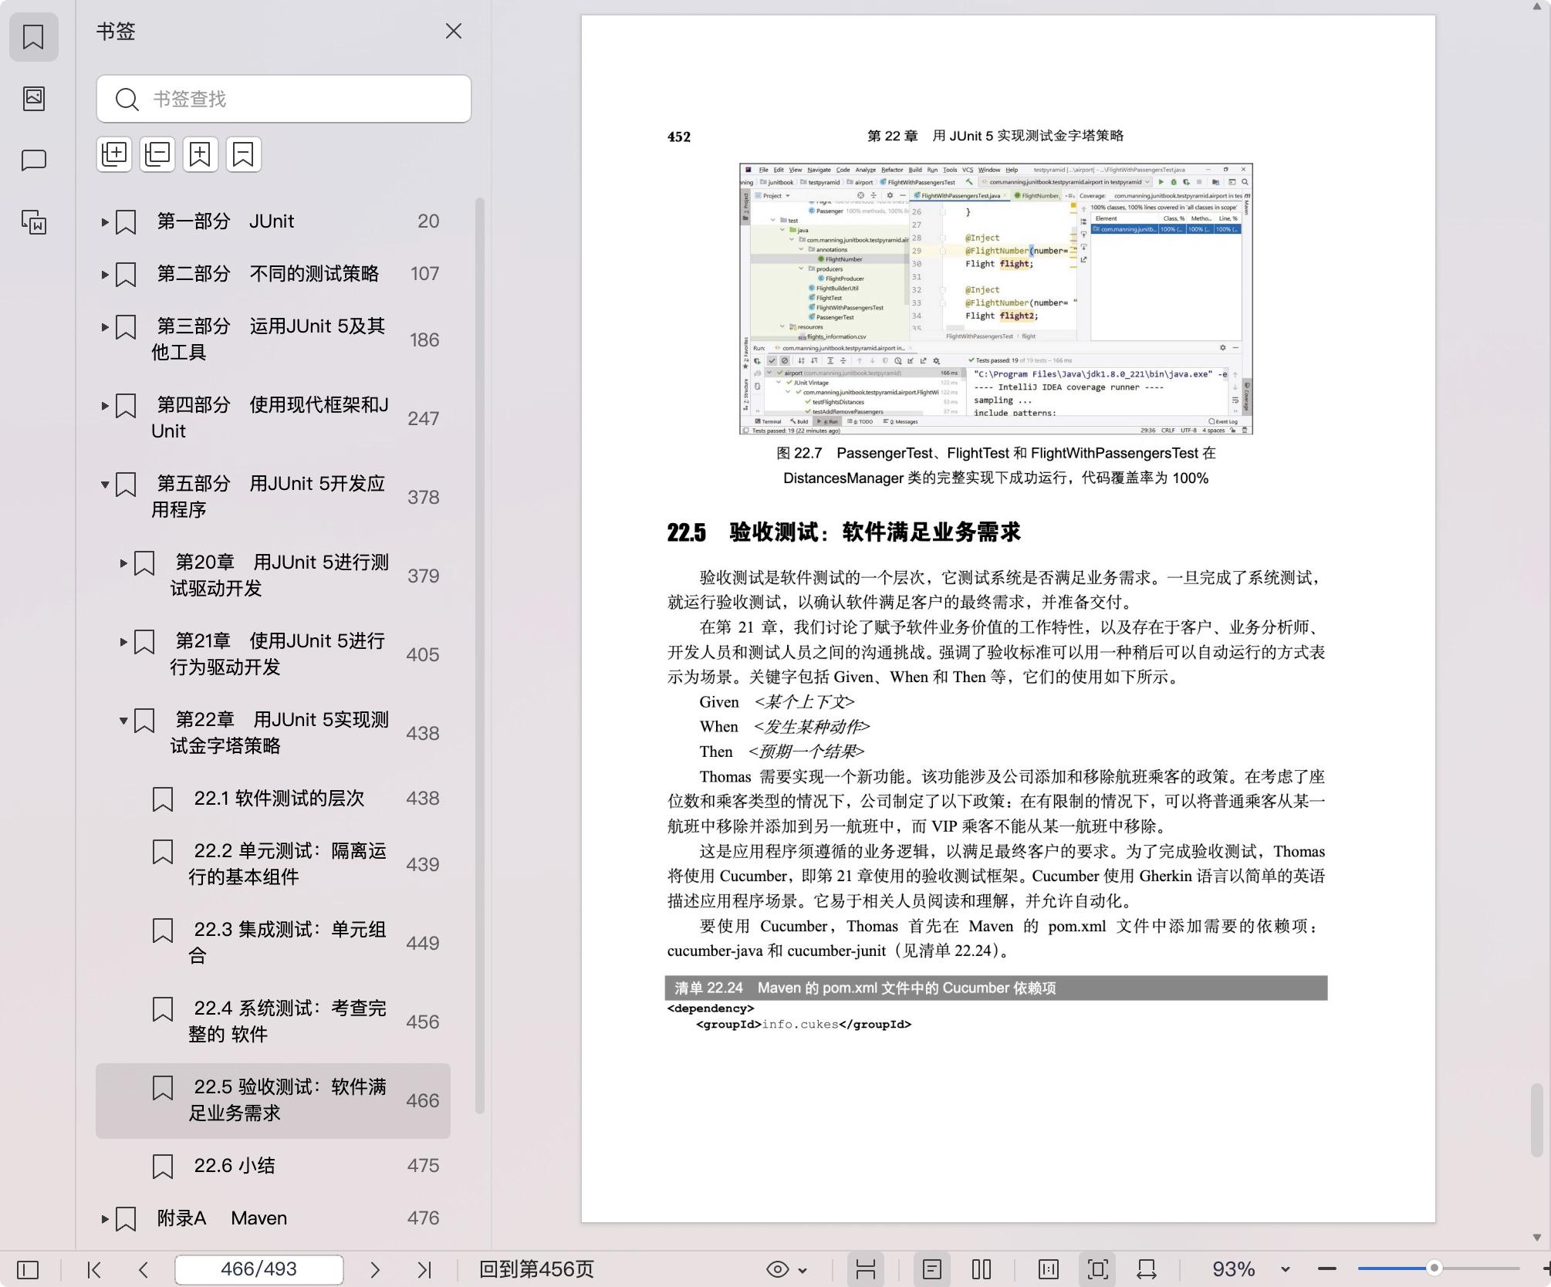Viewport: 1551px width, 1287px height.
Task: Delete the selected bookmark
Action: [244, 154]
